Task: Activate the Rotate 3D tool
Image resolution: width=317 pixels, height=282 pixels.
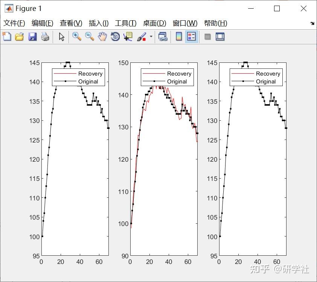Action: pyautogui.click(x=115, y=37)
